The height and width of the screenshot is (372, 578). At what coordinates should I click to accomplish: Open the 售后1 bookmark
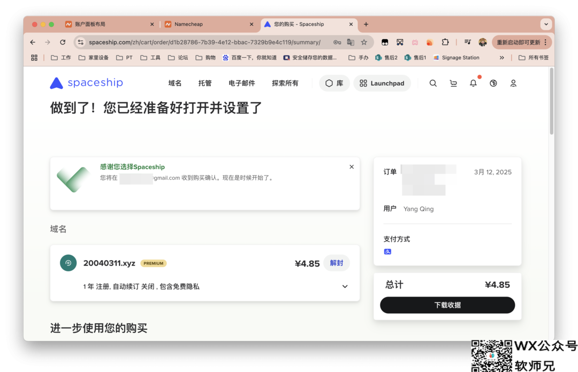pos(415,57)
